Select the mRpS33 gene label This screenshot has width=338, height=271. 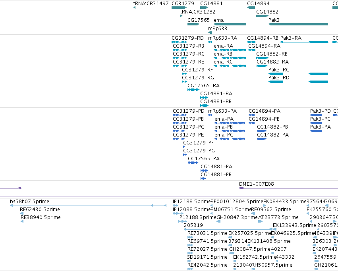point(218,29)
